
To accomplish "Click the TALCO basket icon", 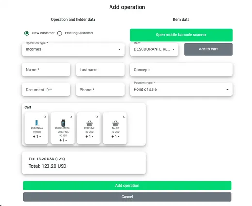I will [x=115, y=123].
